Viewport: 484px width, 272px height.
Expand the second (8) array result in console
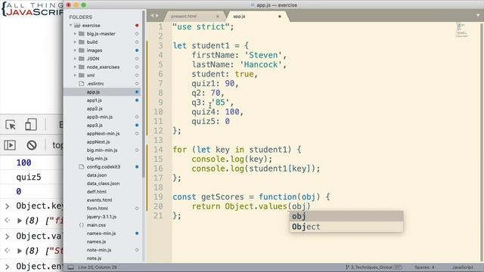pos(19,251)
